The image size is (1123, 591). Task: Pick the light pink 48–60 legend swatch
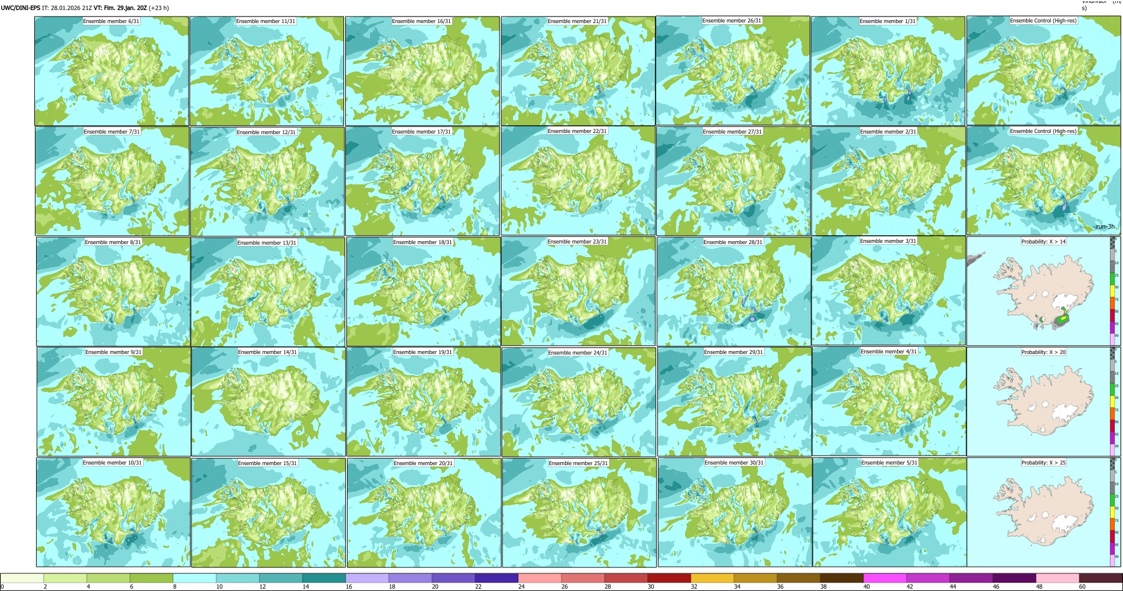pyautogui.click(x=1057, y=578)
